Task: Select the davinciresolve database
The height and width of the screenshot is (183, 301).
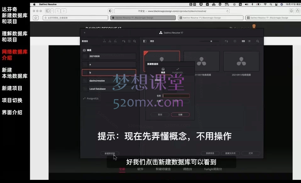Action: pyautogui.click(x=109, y=81)
